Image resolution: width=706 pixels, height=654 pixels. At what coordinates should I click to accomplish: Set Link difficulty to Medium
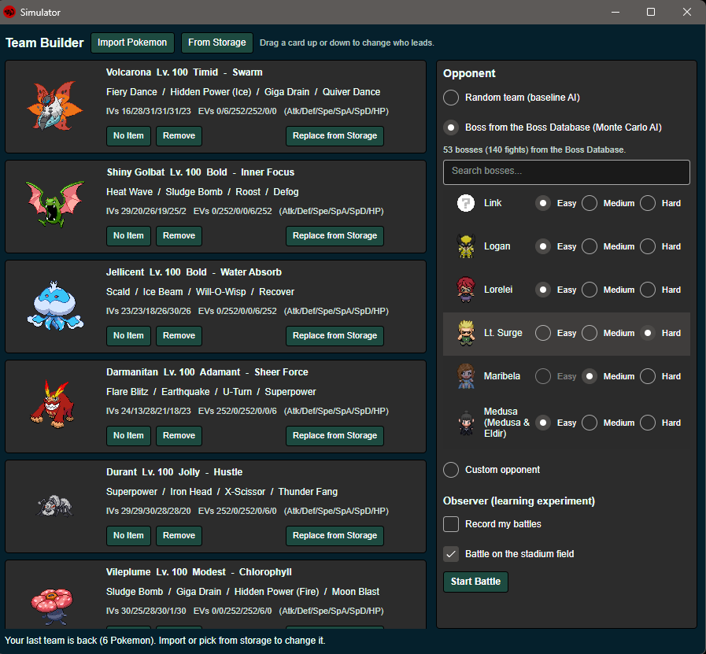click(590, 203)
